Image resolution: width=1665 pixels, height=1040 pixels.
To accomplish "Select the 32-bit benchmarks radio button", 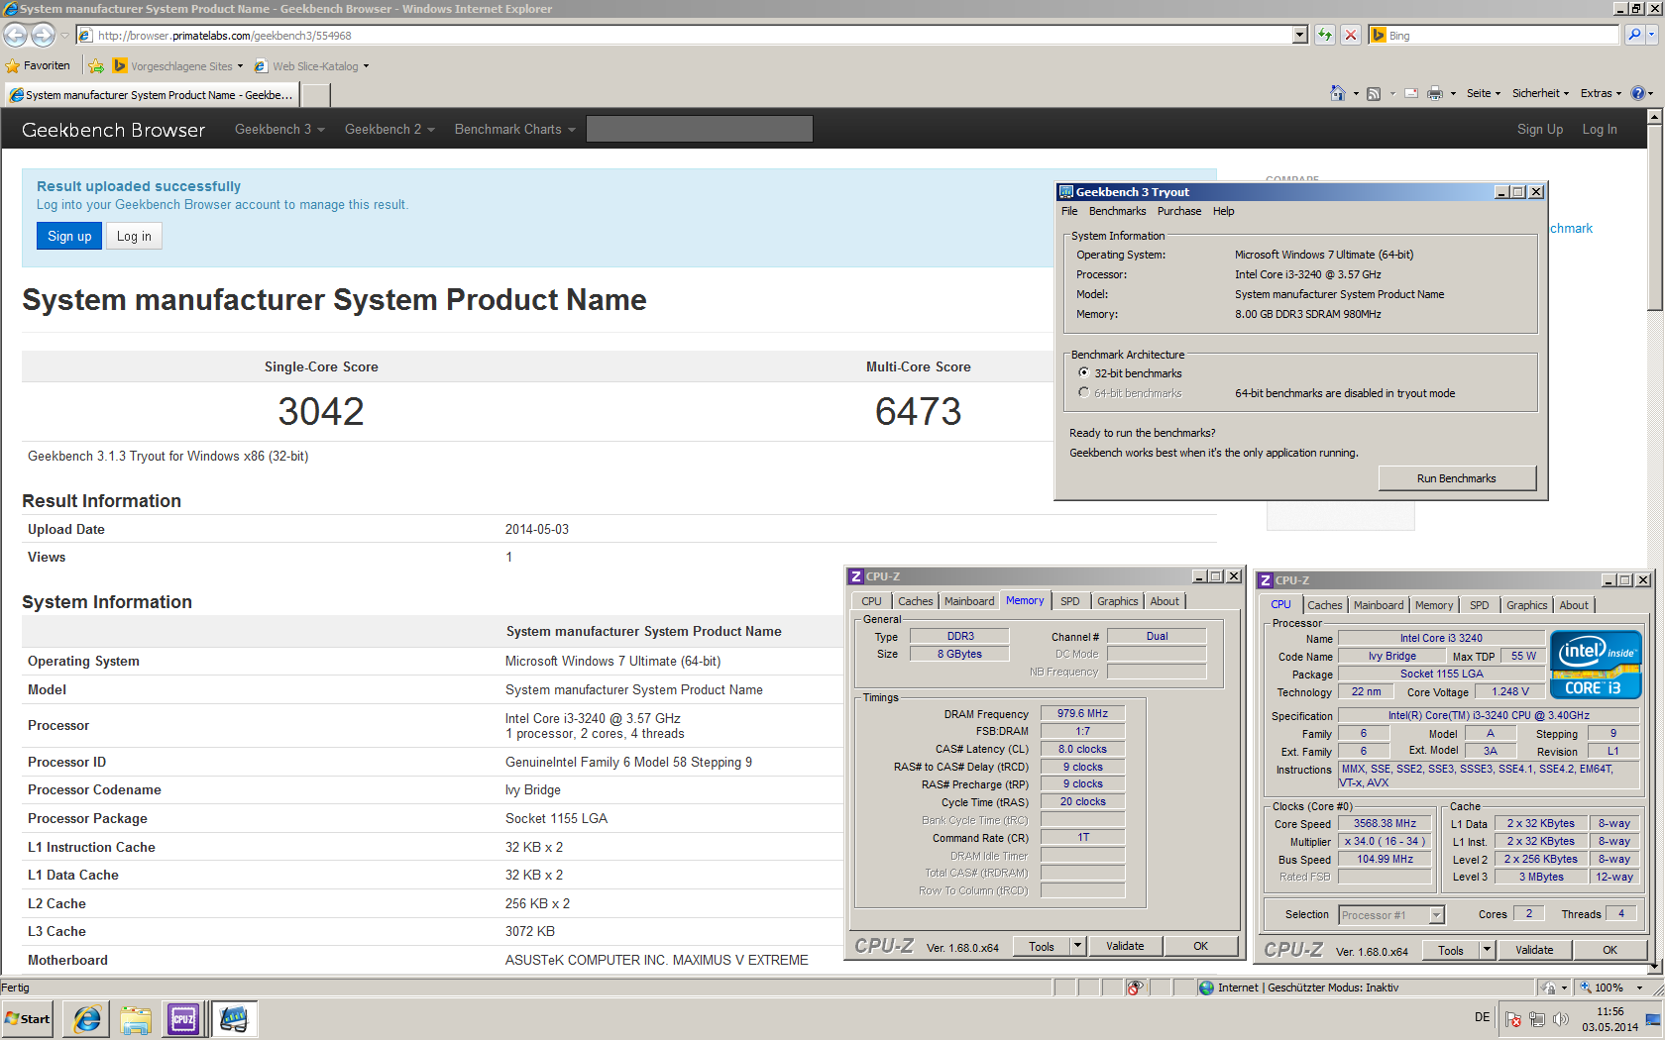I will point(1084,373).
